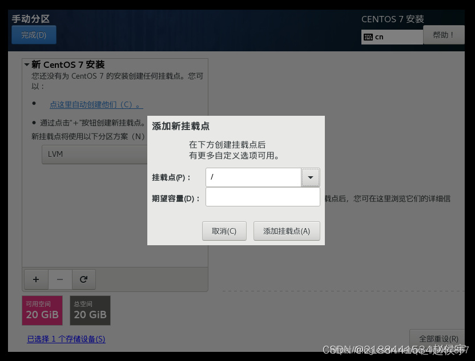This screenshot has width=475, height=361.
Task: Click the cn keyboard layout indicator
Action: [x=392, y=37]
